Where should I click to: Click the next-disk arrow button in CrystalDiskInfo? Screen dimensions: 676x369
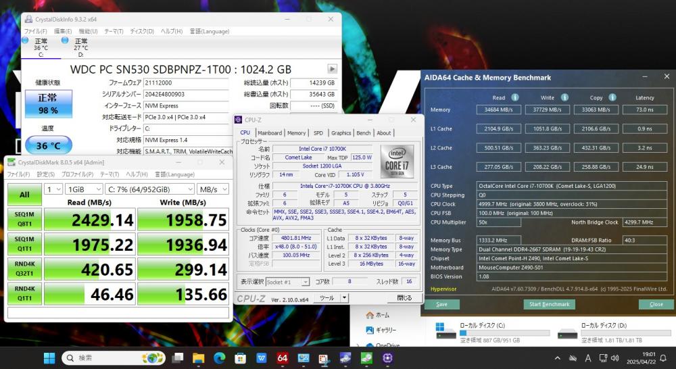(x=332, y=69)
